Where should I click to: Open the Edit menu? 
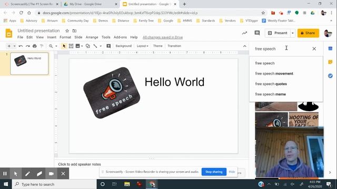(29, 37)
